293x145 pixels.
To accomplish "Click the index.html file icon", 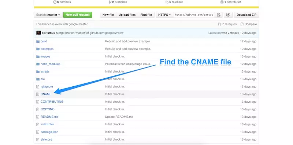I will point(38,124).
